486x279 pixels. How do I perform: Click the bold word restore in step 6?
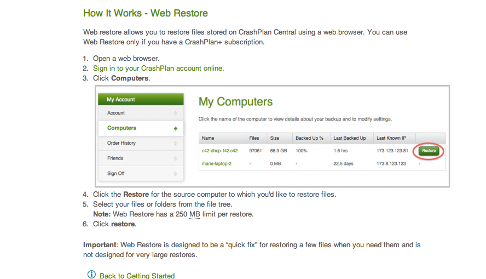pos(123,224)
